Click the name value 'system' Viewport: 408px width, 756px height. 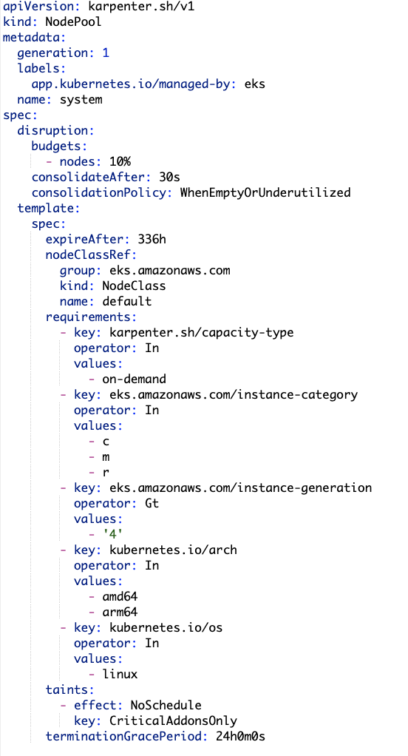[81, 100]
